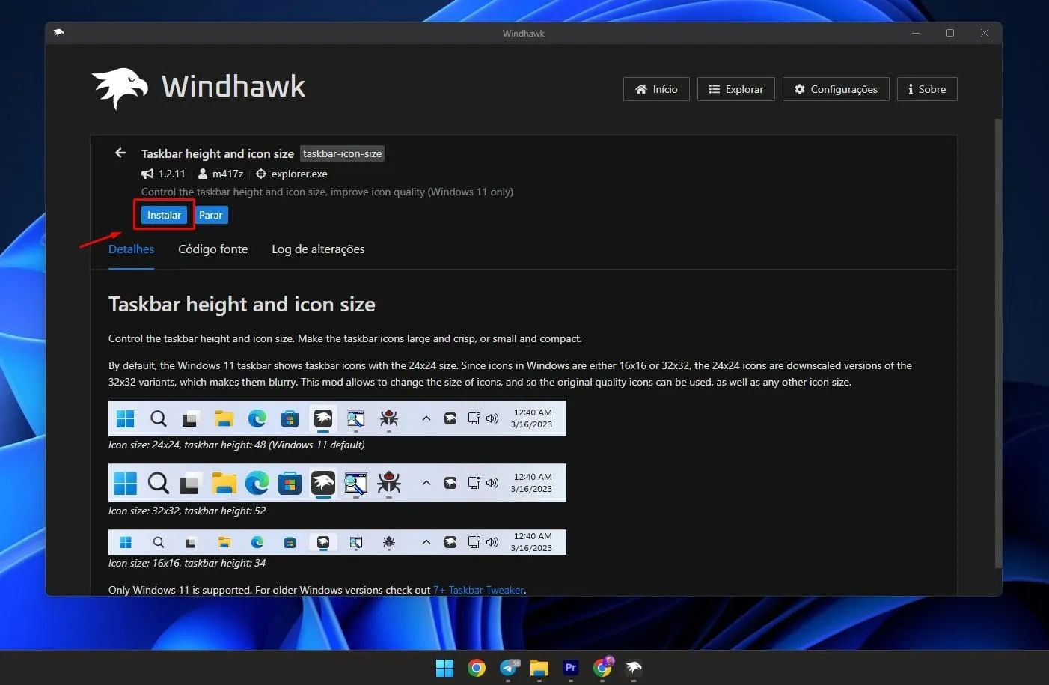1049x685 pixels.
Task: Click the 32x32 taskbar preview image
Action: pyautogui.click(x=337, y=483)
